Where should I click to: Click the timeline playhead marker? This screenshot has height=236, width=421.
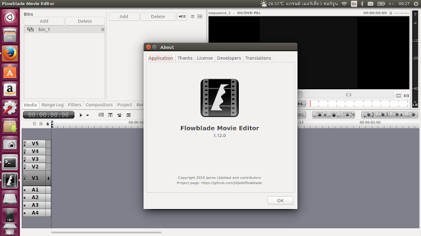click(x=53, y=124)
